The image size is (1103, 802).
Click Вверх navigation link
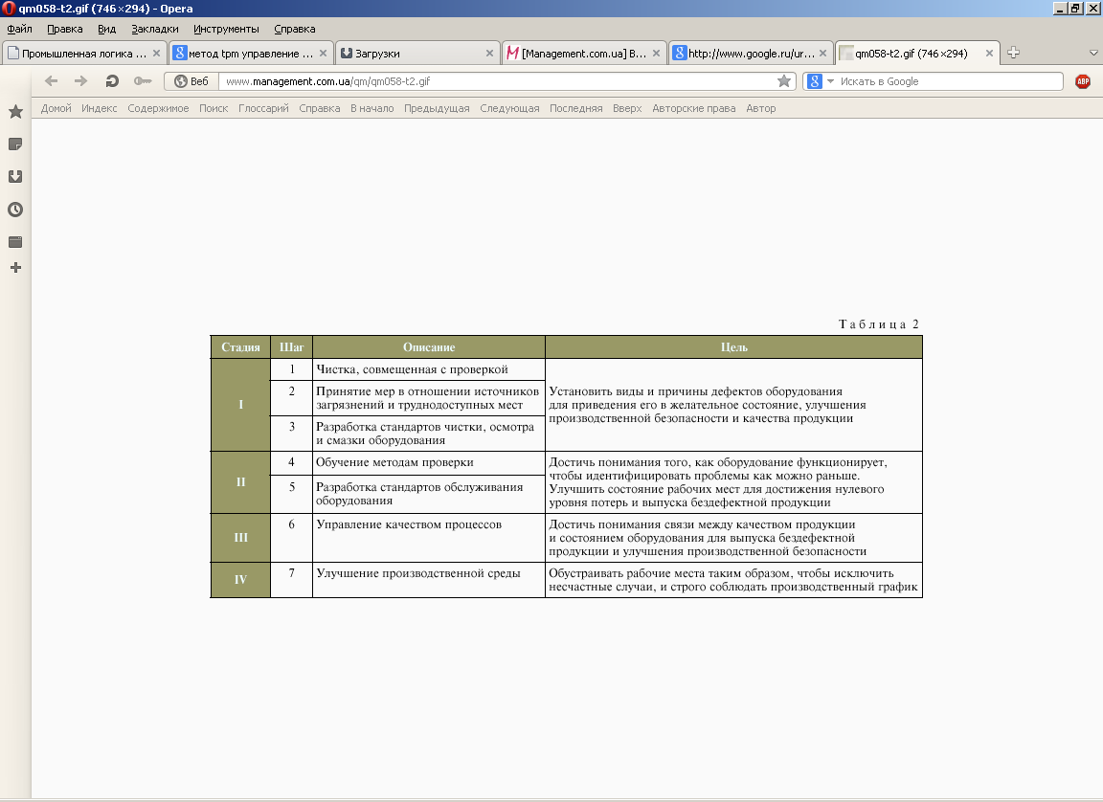627,108
